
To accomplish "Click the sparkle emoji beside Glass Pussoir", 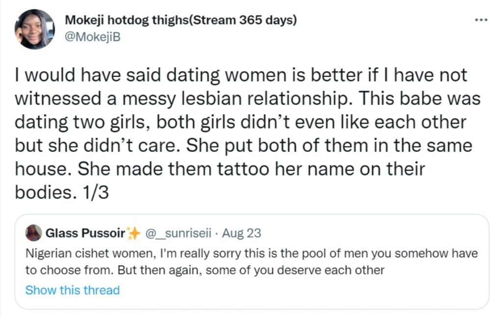I will (133, 234).
